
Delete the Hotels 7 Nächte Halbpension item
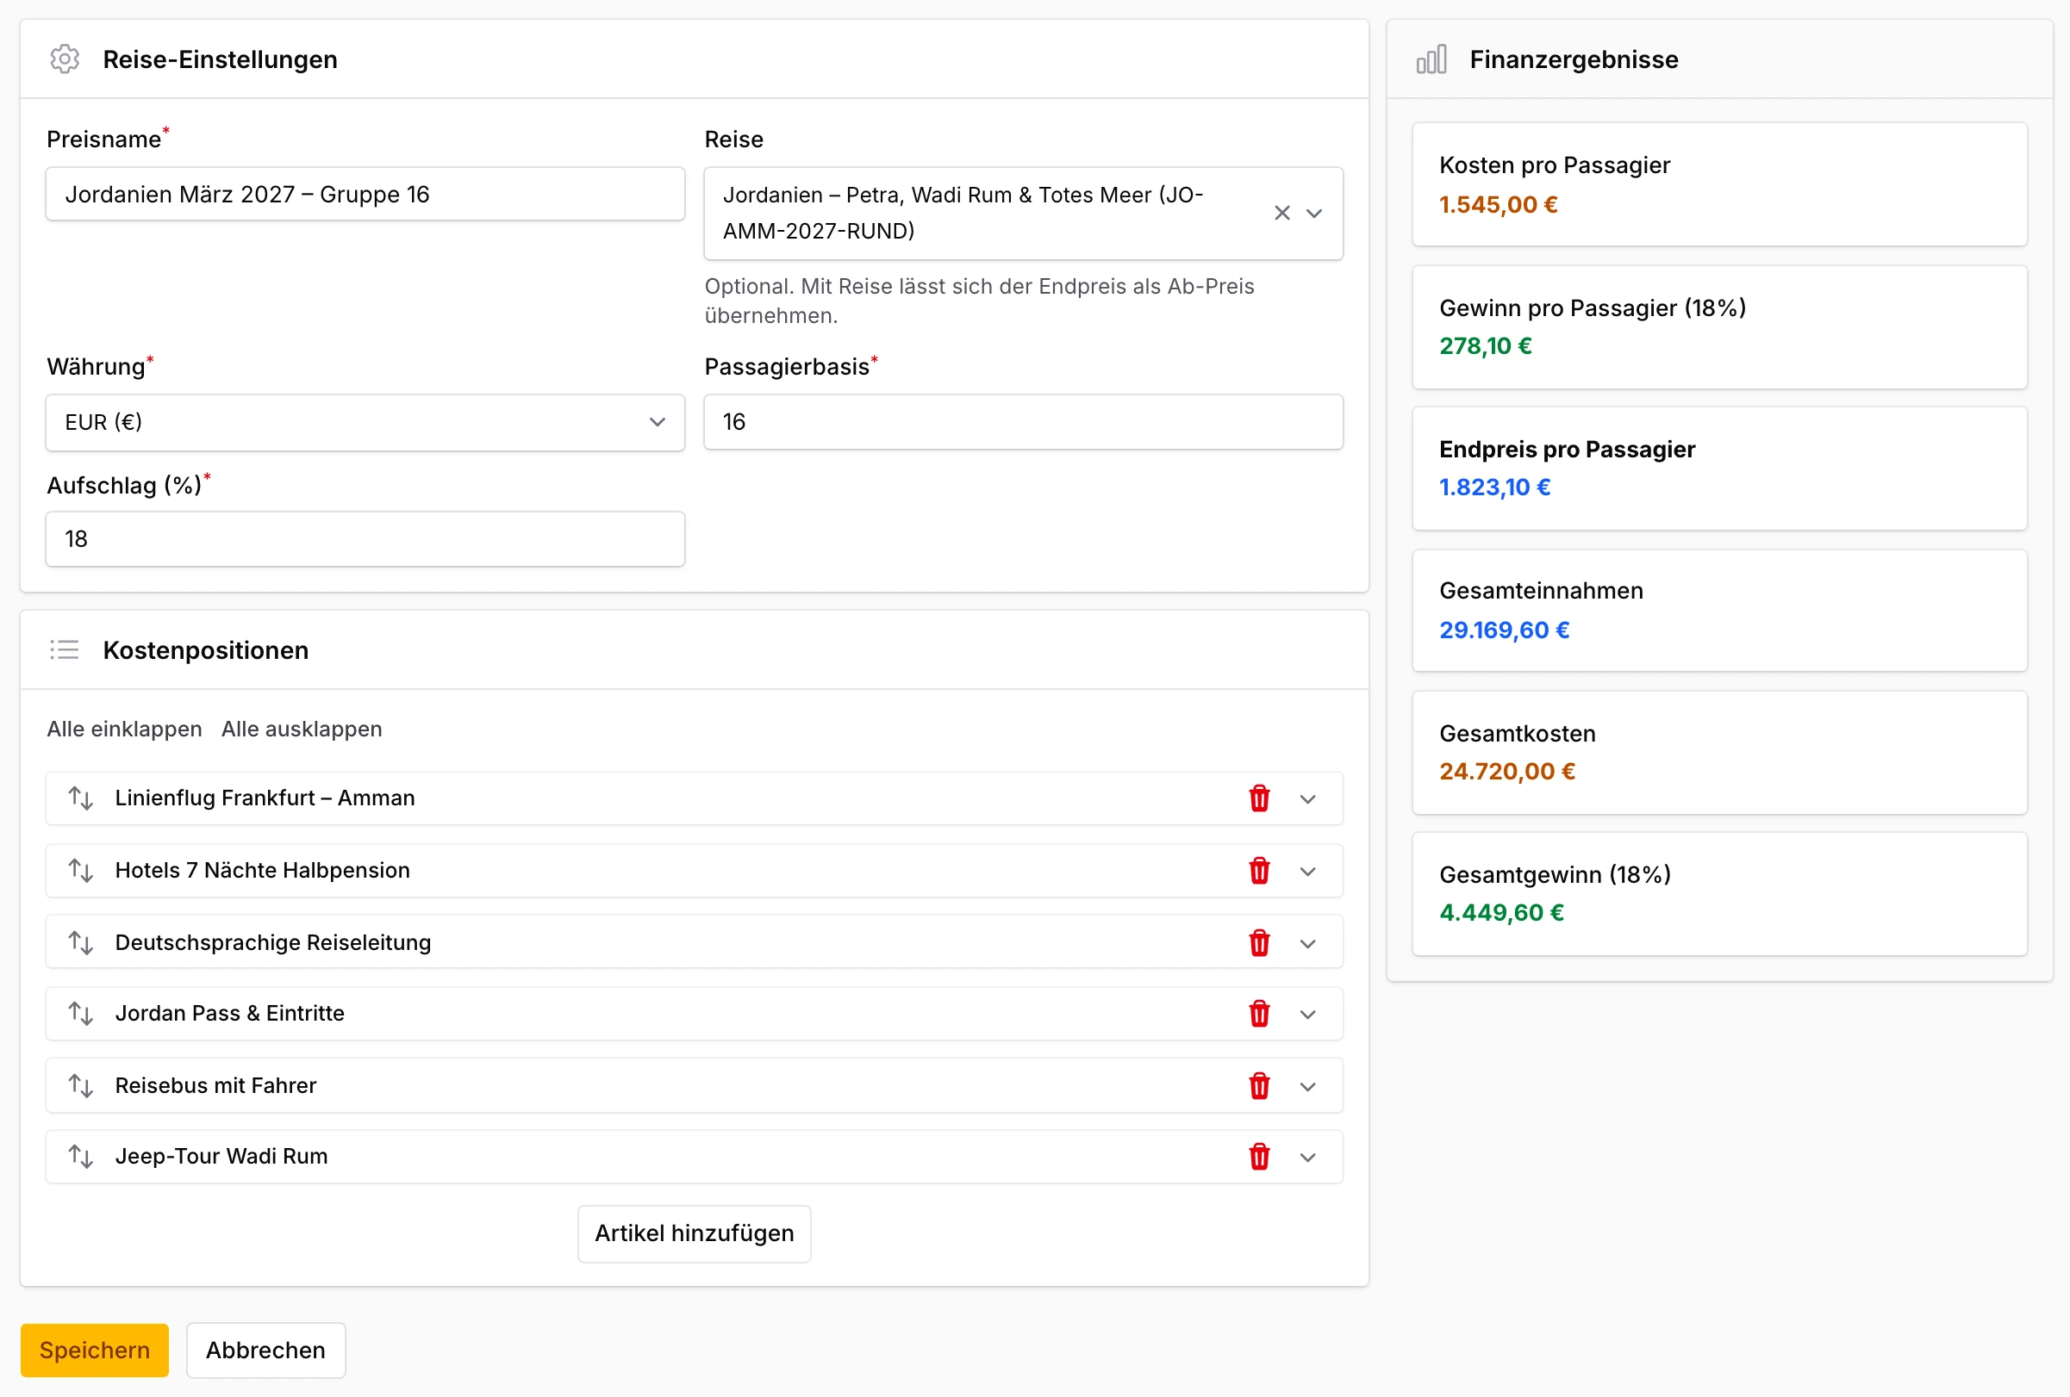(x=1258, y=871)
